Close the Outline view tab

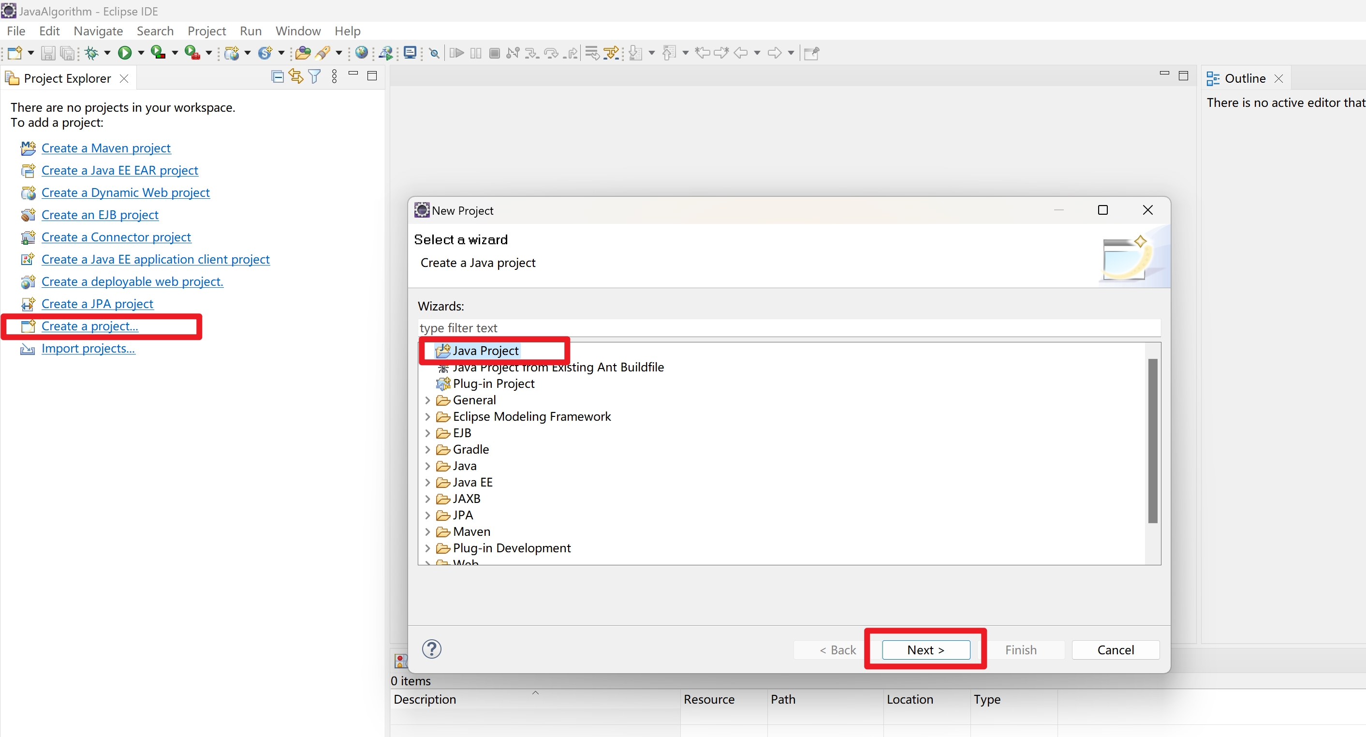pos(1278,78)
